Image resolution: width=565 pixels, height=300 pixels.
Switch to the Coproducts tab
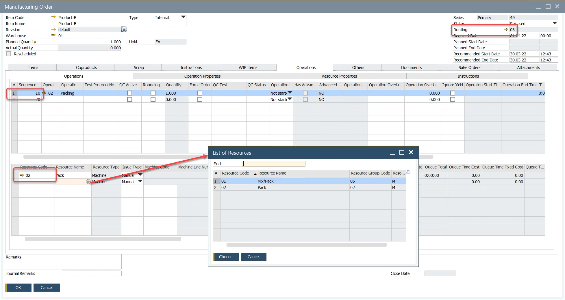86,67
